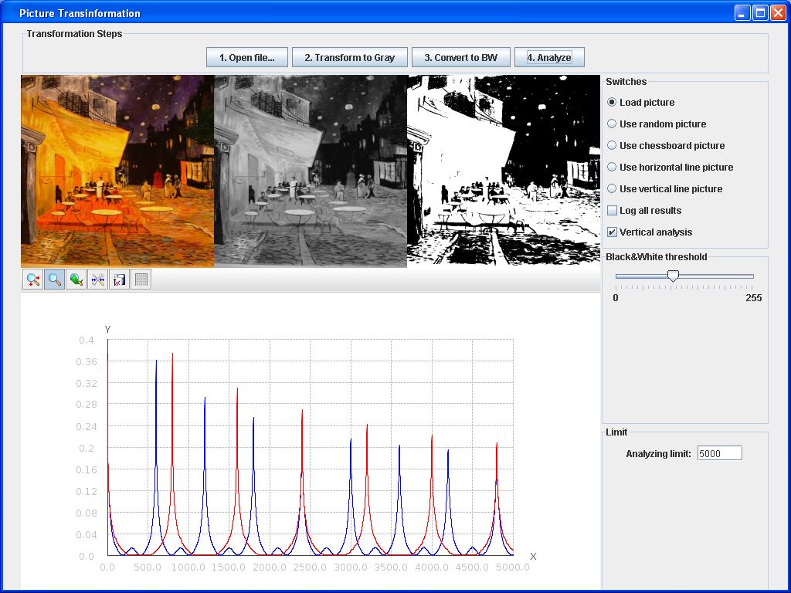
Task: Click the 2. Transform to Gray button
Action: coord(349,57)
